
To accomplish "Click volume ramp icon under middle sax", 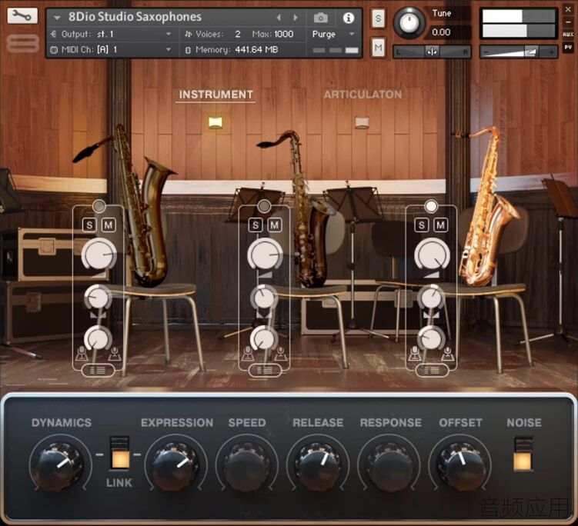I will (265, 275).
